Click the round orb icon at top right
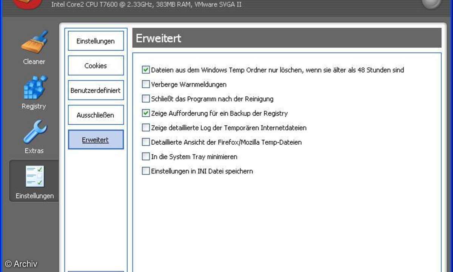453x272 pixels. click(x=431, y=3)
